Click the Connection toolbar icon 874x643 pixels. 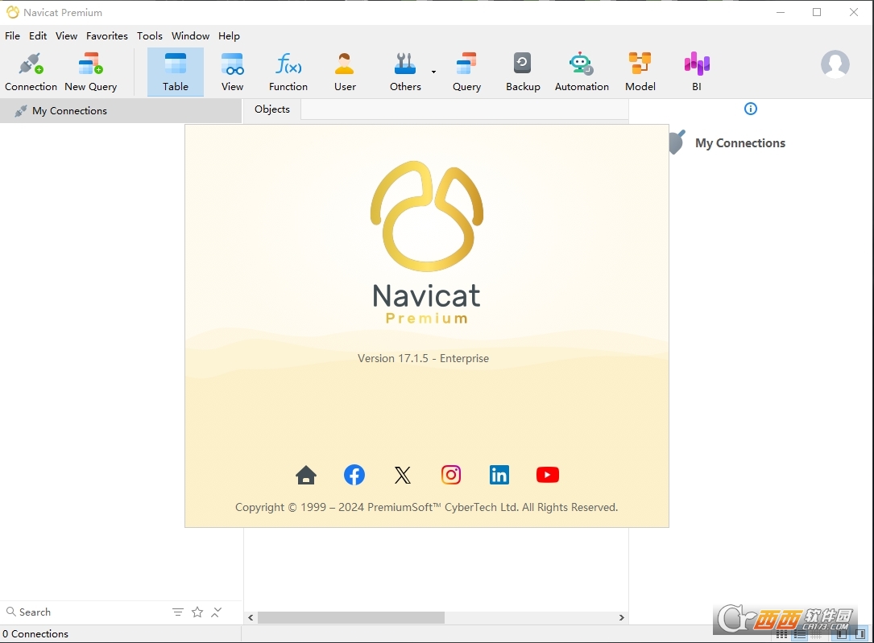[x=31, y=72]
